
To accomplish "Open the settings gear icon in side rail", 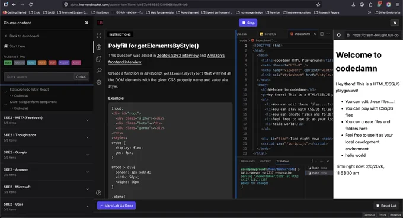I will 99,82.
